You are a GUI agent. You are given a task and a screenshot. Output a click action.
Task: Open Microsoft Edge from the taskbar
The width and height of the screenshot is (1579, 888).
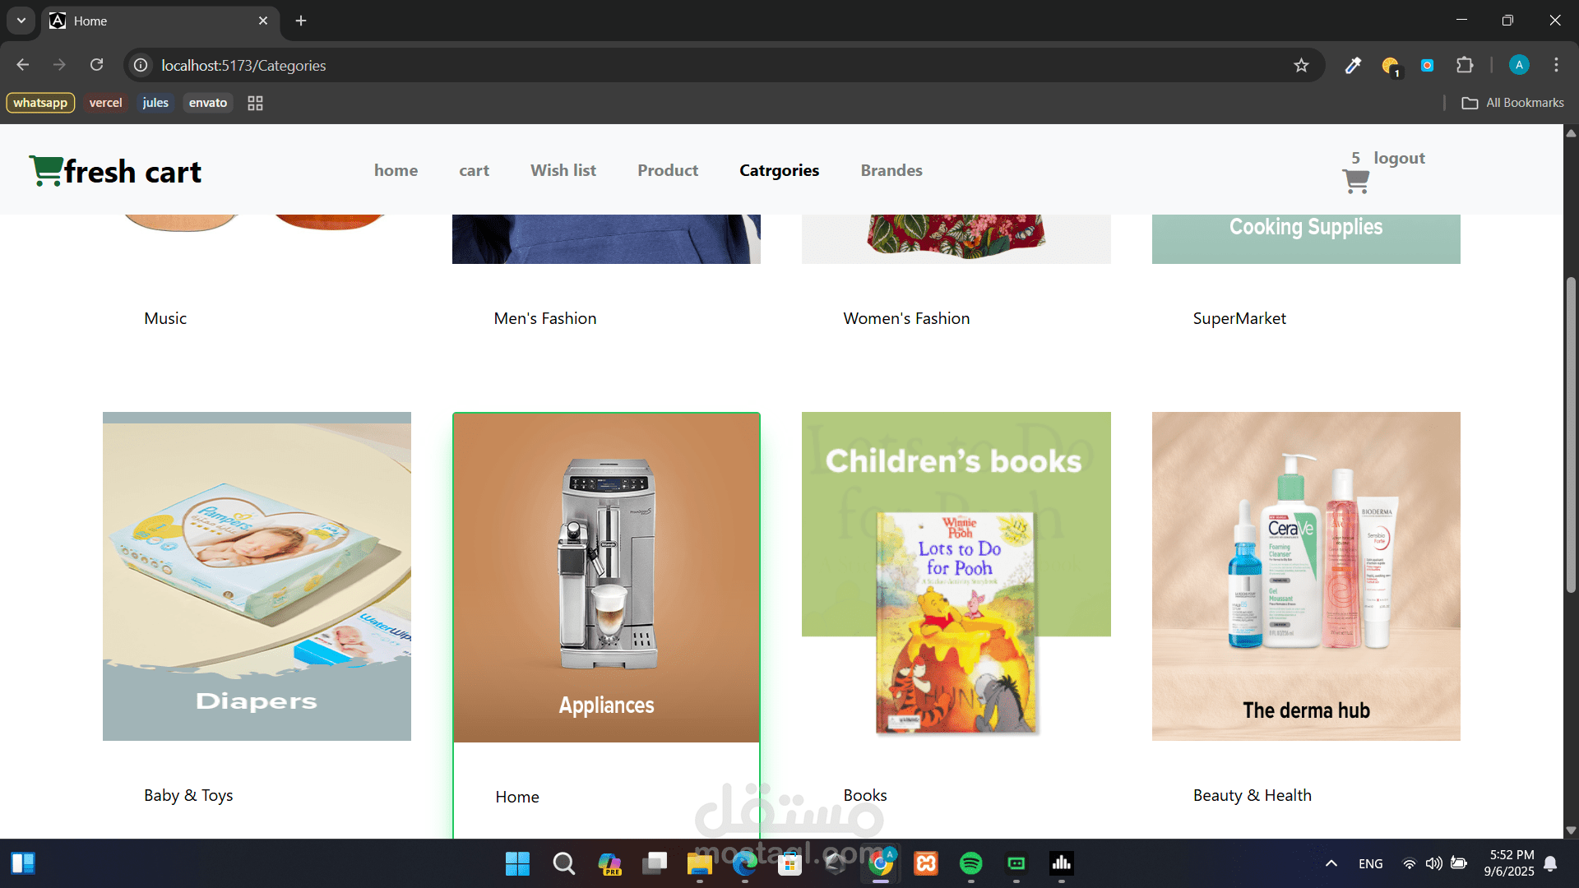tap(745, 863)
